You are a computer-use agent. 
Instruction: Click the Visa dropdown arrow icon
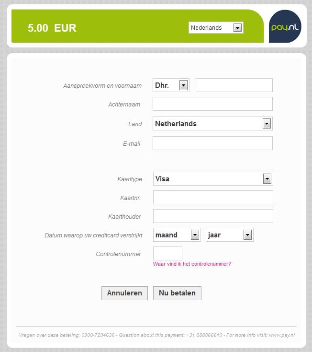point(267,179)
